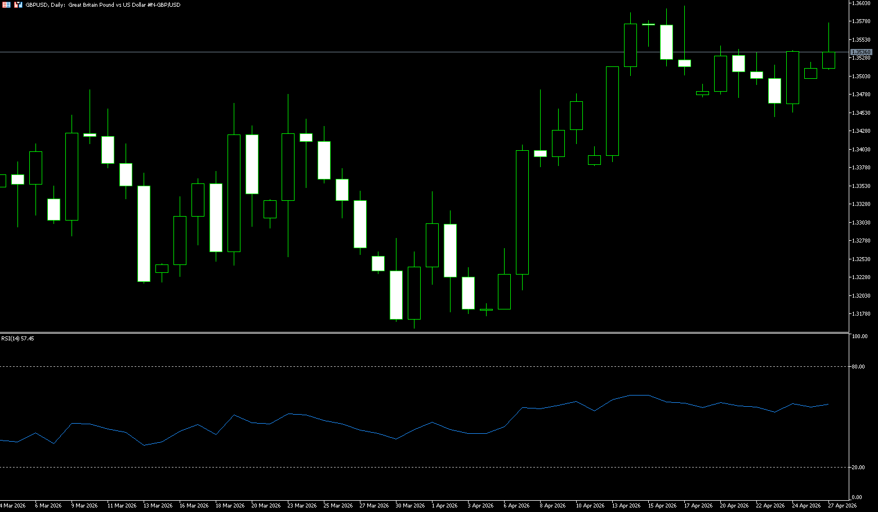Click the 100.00 label on RSI scale

(x=859, y=336)
